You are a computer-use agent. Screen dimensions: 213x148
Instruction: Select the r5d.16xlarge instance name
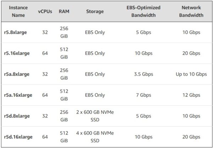(x=18, y=137)
